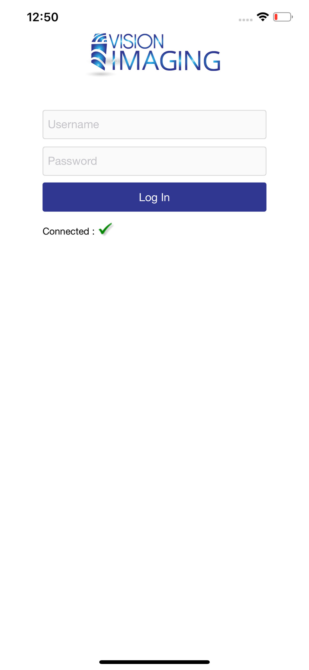Tap the home indicator bar

coord(154,662)
